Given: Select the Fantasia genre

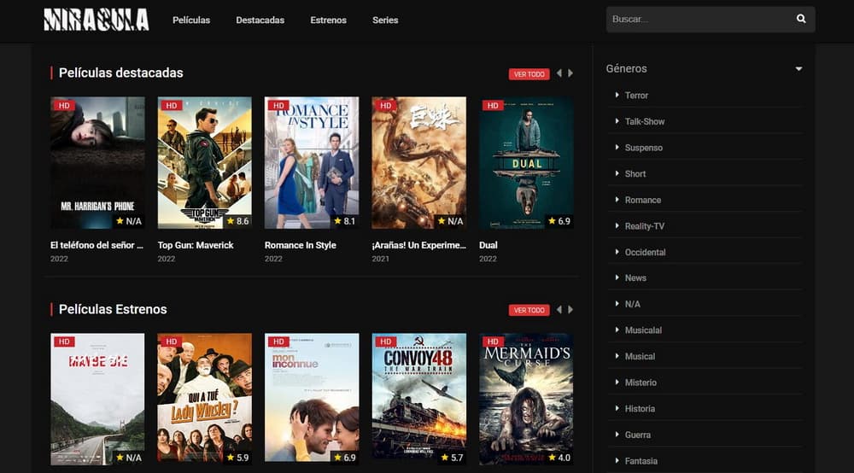Looking at the screenshot, I should [x=641, y=461].
